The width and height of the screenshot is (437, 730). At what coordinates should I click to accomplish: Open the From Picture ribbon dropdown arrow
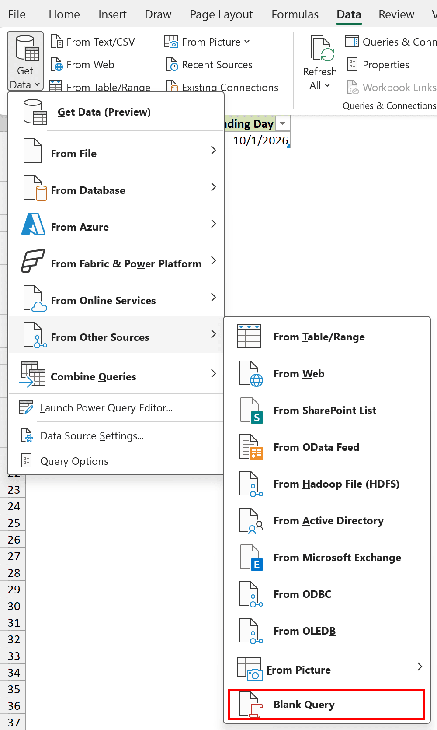(x=247, y=42)
